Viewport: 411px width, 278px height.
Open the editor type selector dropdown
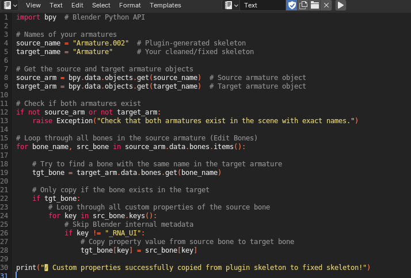click(x=10, y=5)
